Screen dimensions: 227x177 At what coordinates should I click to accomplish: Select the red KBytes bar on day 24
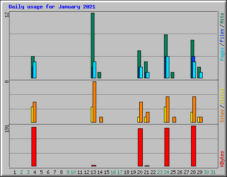tap(167, 147)
